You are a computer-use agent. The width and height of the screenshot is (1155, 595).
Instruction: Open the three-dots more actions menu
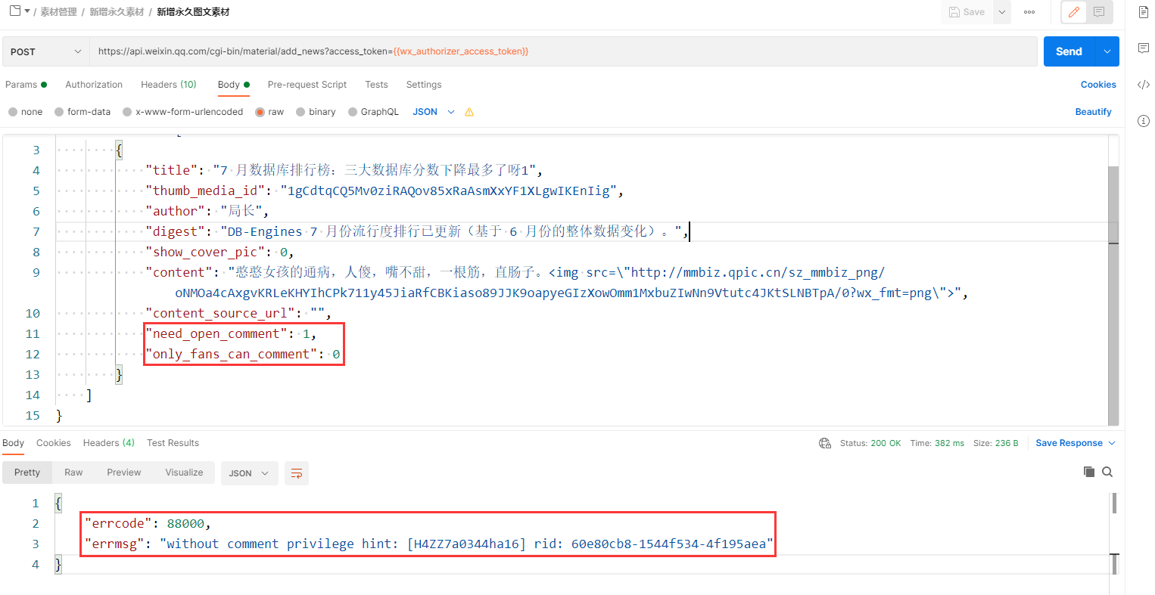pyautogui.click(x=1029, y=12)
